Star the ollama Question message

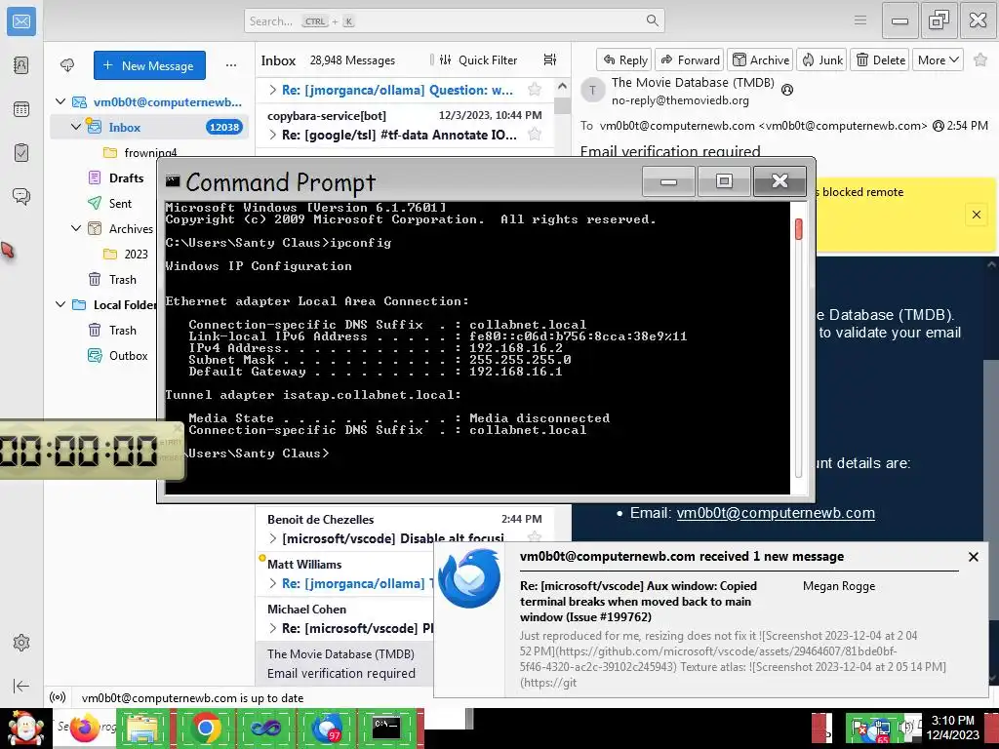[535, 90]
